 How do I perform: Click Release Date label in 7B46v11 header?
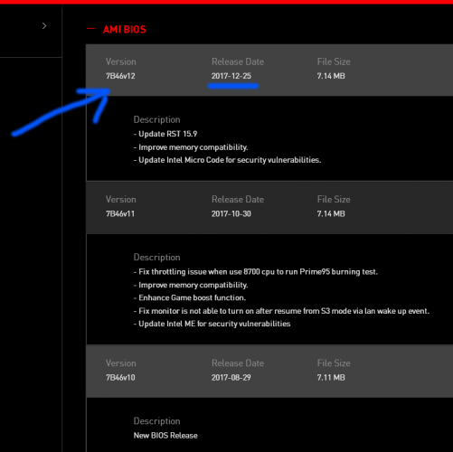pyautogui.click(x=238, y=200)
